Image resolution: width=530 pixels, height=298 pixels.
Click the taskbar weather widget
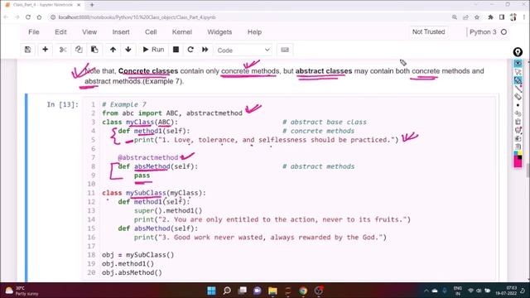tap(22, 291)
